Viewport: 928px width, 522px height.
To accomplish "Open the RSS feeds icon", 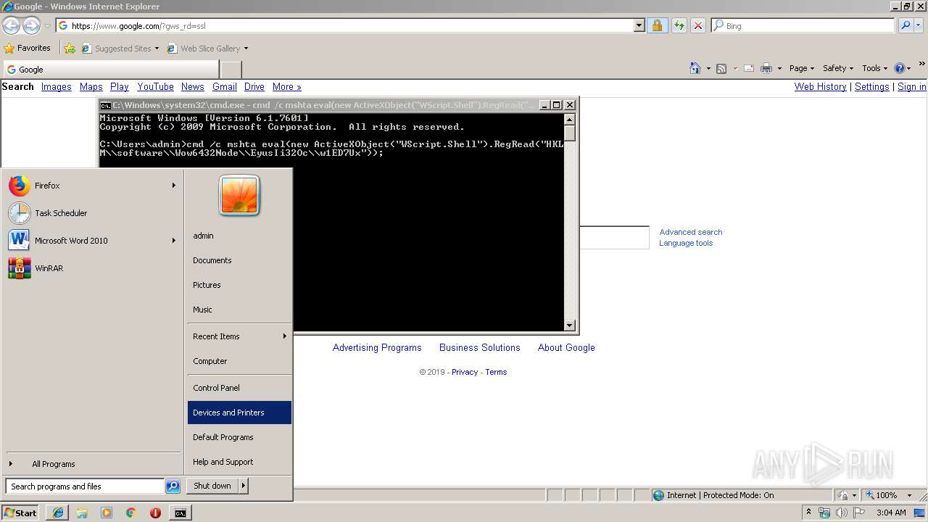I will pos(721,68).
